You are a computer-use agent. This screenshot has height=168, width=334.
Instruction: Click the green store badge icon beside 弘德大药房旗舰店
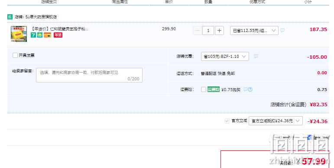10,17
